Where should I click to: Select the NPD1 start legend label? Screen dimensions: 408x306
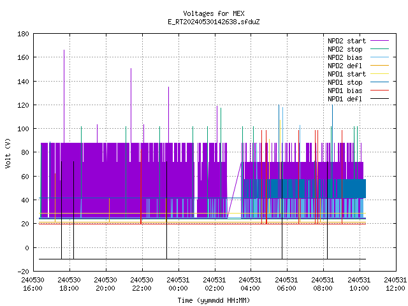click(x=347, y=74)
